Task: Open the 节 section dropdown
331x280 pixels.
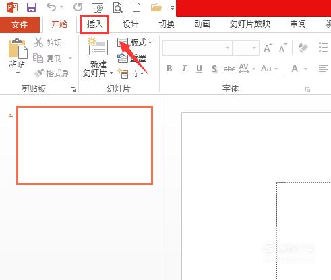Action: [131, 73]
